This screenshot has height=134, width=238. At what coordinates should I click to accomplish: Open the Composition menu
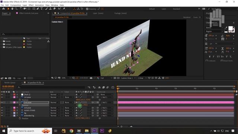coord(16,5)
